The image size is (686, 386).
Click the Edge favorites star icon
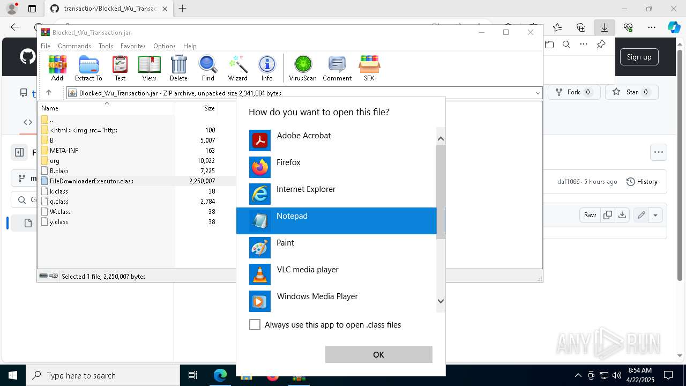pyautogui.click(x=557, y=27)
